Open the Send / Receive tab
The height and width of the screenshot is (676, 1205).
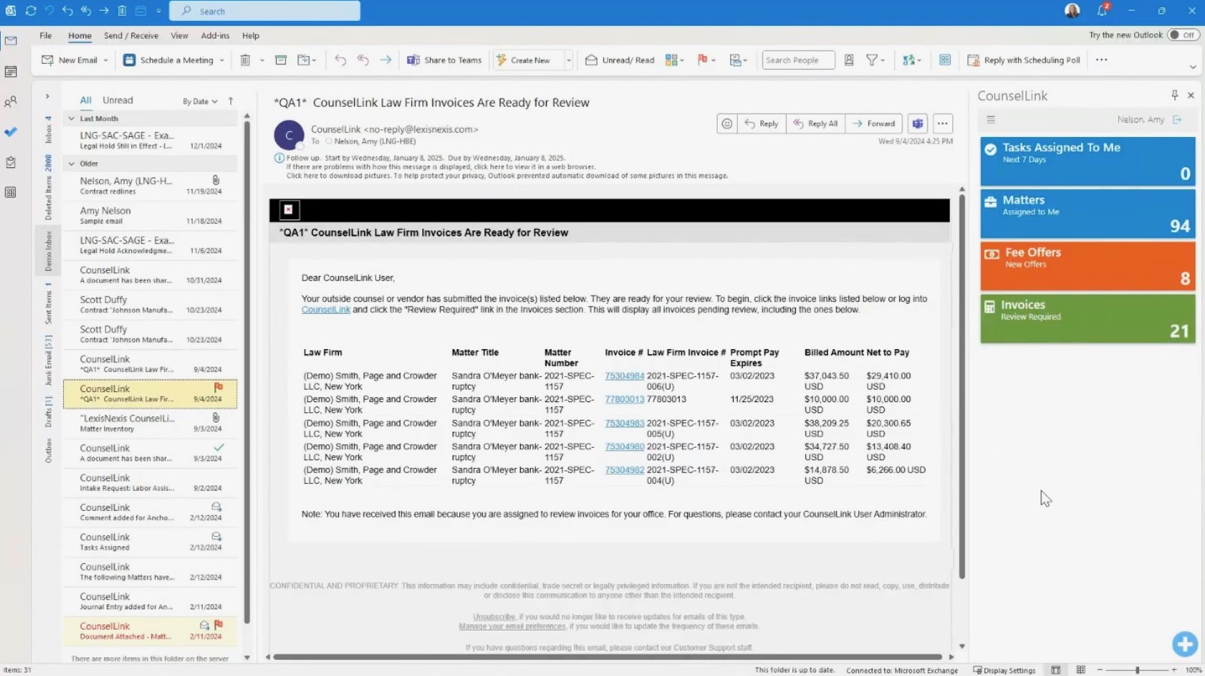tap(131, 36)
